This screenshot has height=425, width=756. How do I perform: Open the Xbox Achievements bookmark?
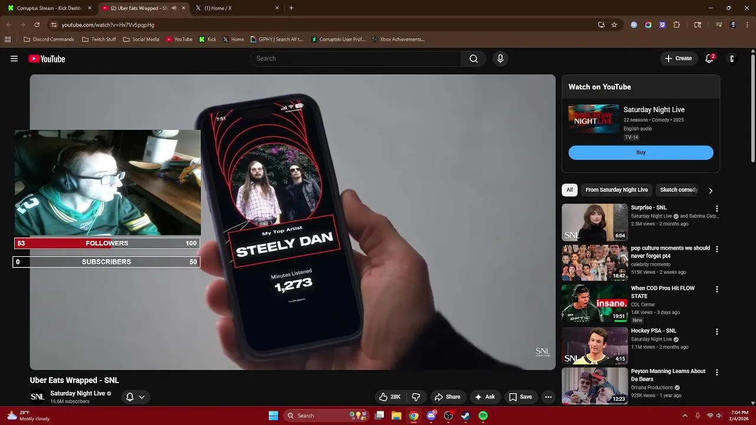coord(398,40)
